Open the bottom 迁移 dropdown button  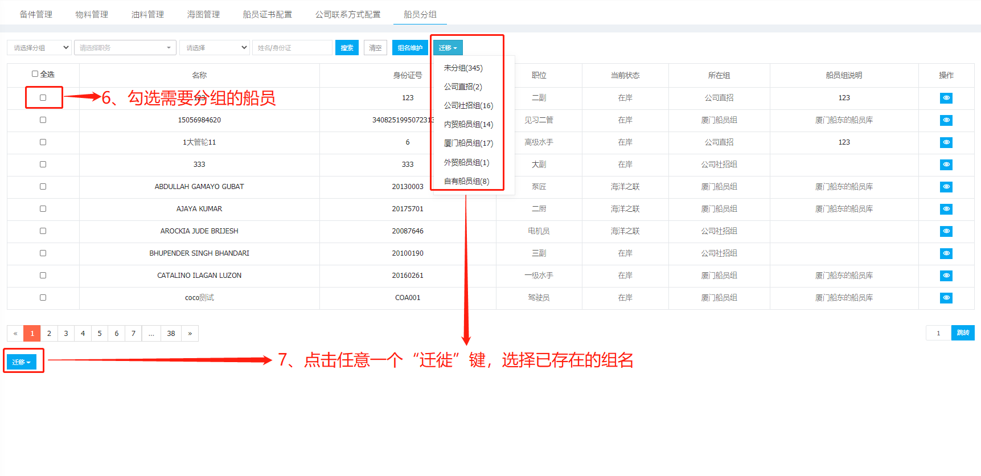(22, 362)
